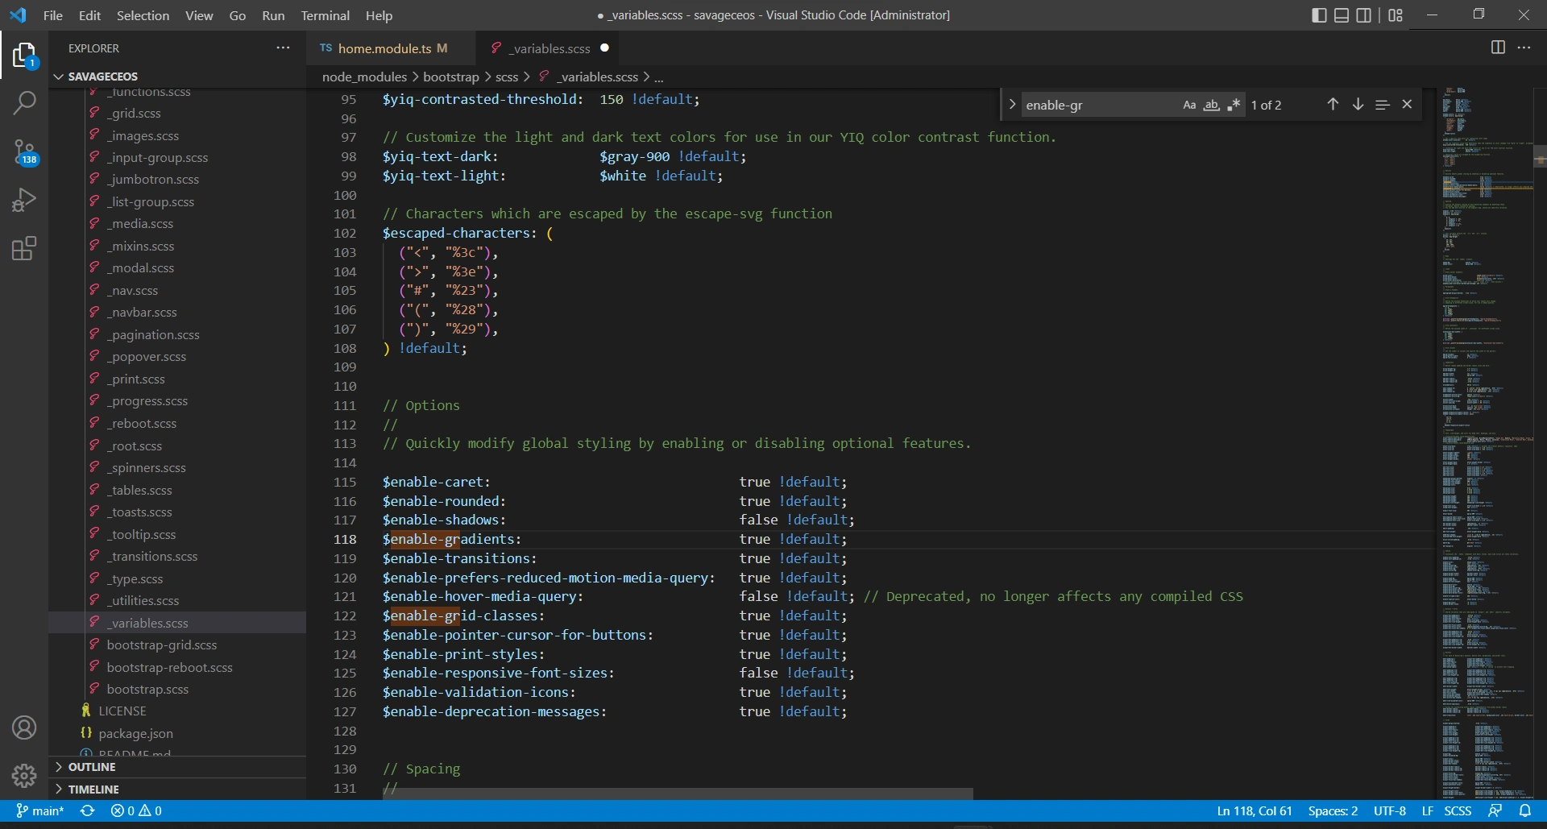Open the Accounts icon menu
This screenshot has width=1547, height=829.
point(24,727)
